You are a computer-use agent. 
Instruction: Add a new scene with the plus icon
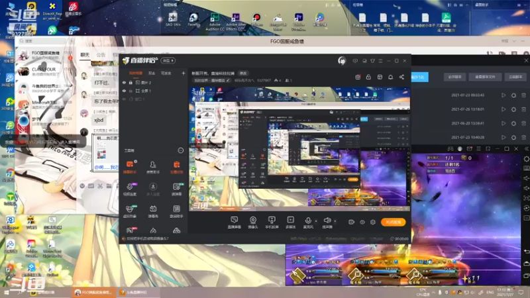184,73
